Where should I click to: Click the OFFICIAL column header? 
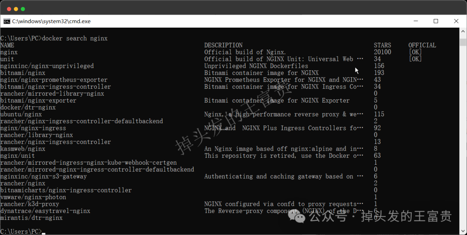coord(422,45)
